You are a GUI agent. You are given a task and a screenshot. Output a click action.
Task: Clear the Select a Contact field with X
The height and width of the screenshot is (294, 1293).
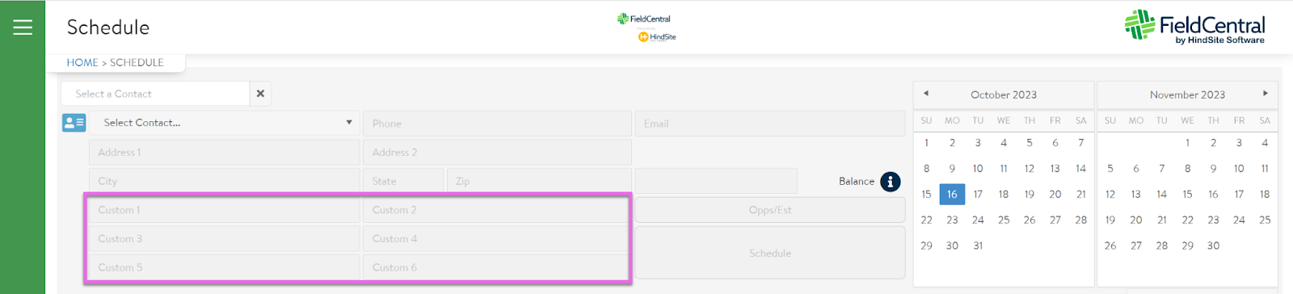[260, 94]
